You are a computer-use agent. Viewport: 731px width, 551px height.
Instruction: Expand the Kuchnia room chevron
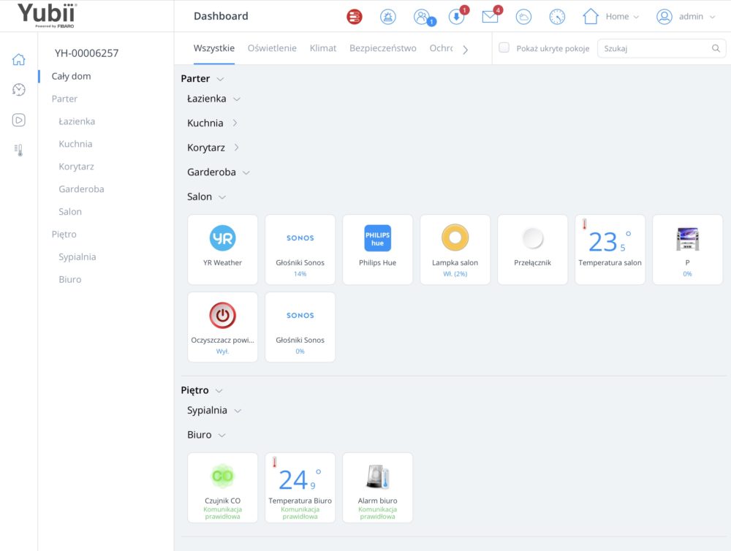coord(235,123)
